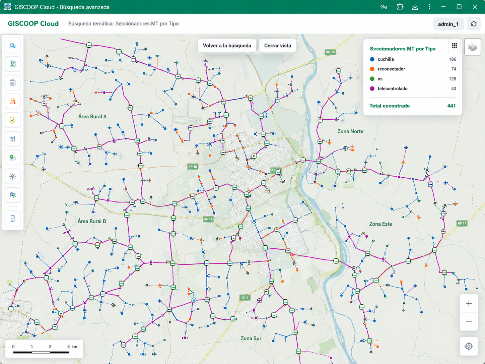This screenshot has height=364, width=485.
Task: Click the Total encontrado label
Action: coord(390,106)
